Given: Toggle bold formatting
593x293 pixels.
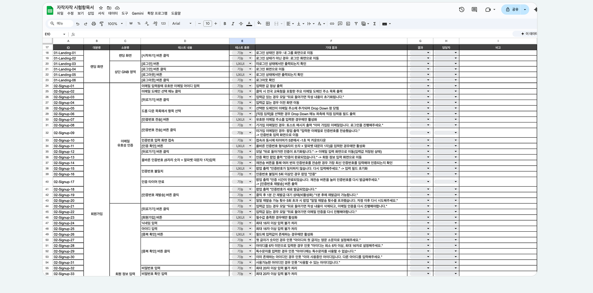Looking at the screenshot, I should pyautogui.click(x=225, y=24).
